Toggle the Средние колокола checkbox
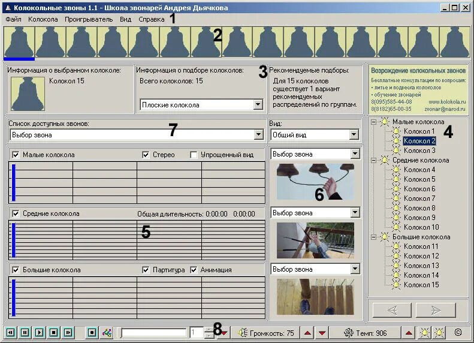The height and width of the screenshot is (343, 474). (x=16, y=213)
